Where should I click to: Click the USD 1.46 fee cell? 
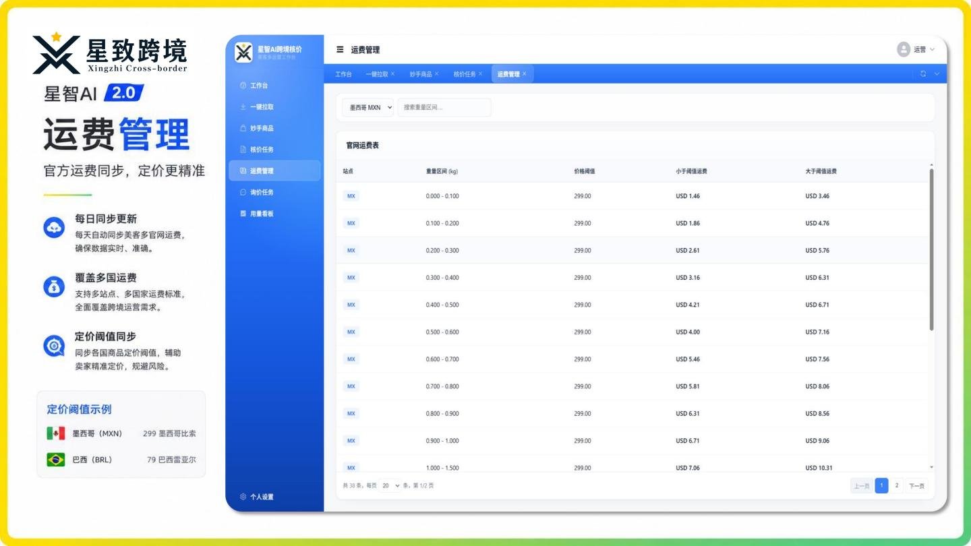coord(688,196)
